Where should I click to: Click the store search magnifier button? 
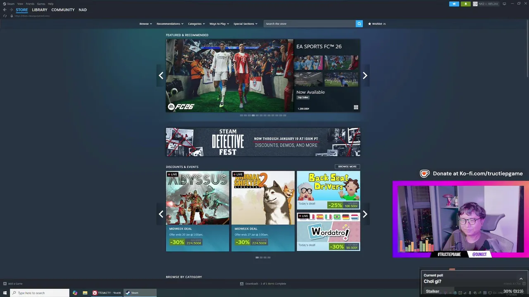pyautogui.click(x=359, y=24)
